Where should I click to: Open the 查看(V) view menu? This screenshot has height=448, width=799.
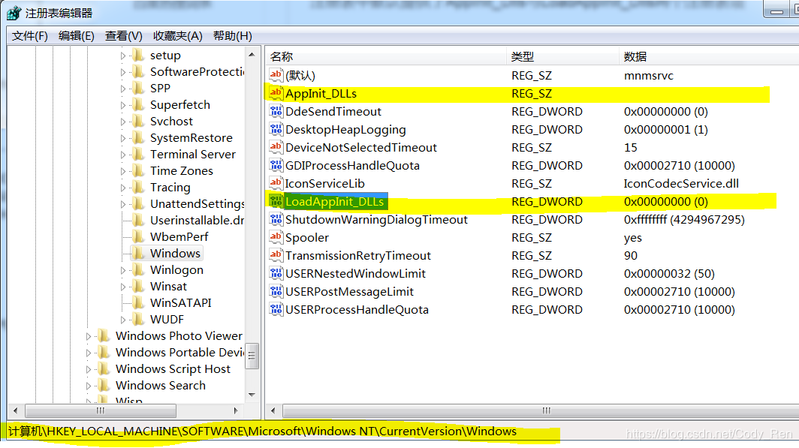124,36
